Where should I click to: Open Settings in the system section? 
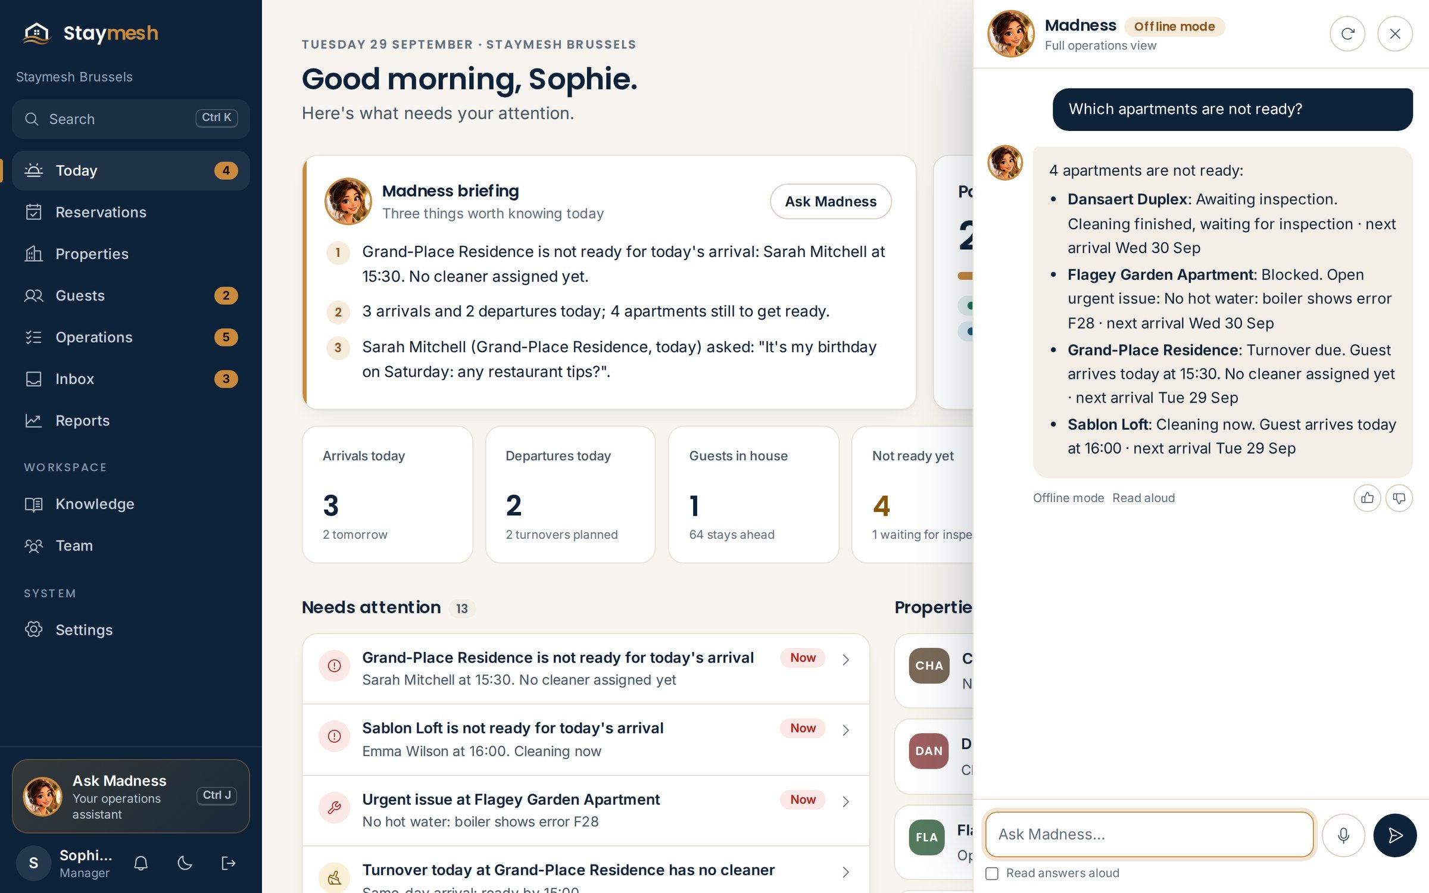(x=131, y=630)
